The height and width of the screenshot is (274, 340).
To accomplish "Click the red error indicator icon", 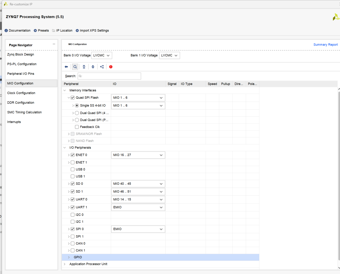I will click(x=111, y=67).
